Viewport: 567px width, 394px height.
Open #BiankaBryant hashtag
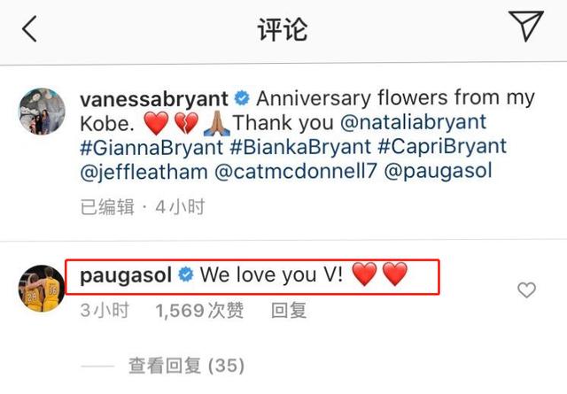coord(300,147)
